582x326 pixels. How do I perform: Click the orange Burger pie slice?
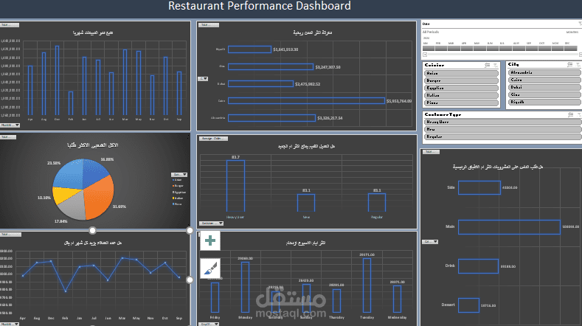(x=100, y=197)
